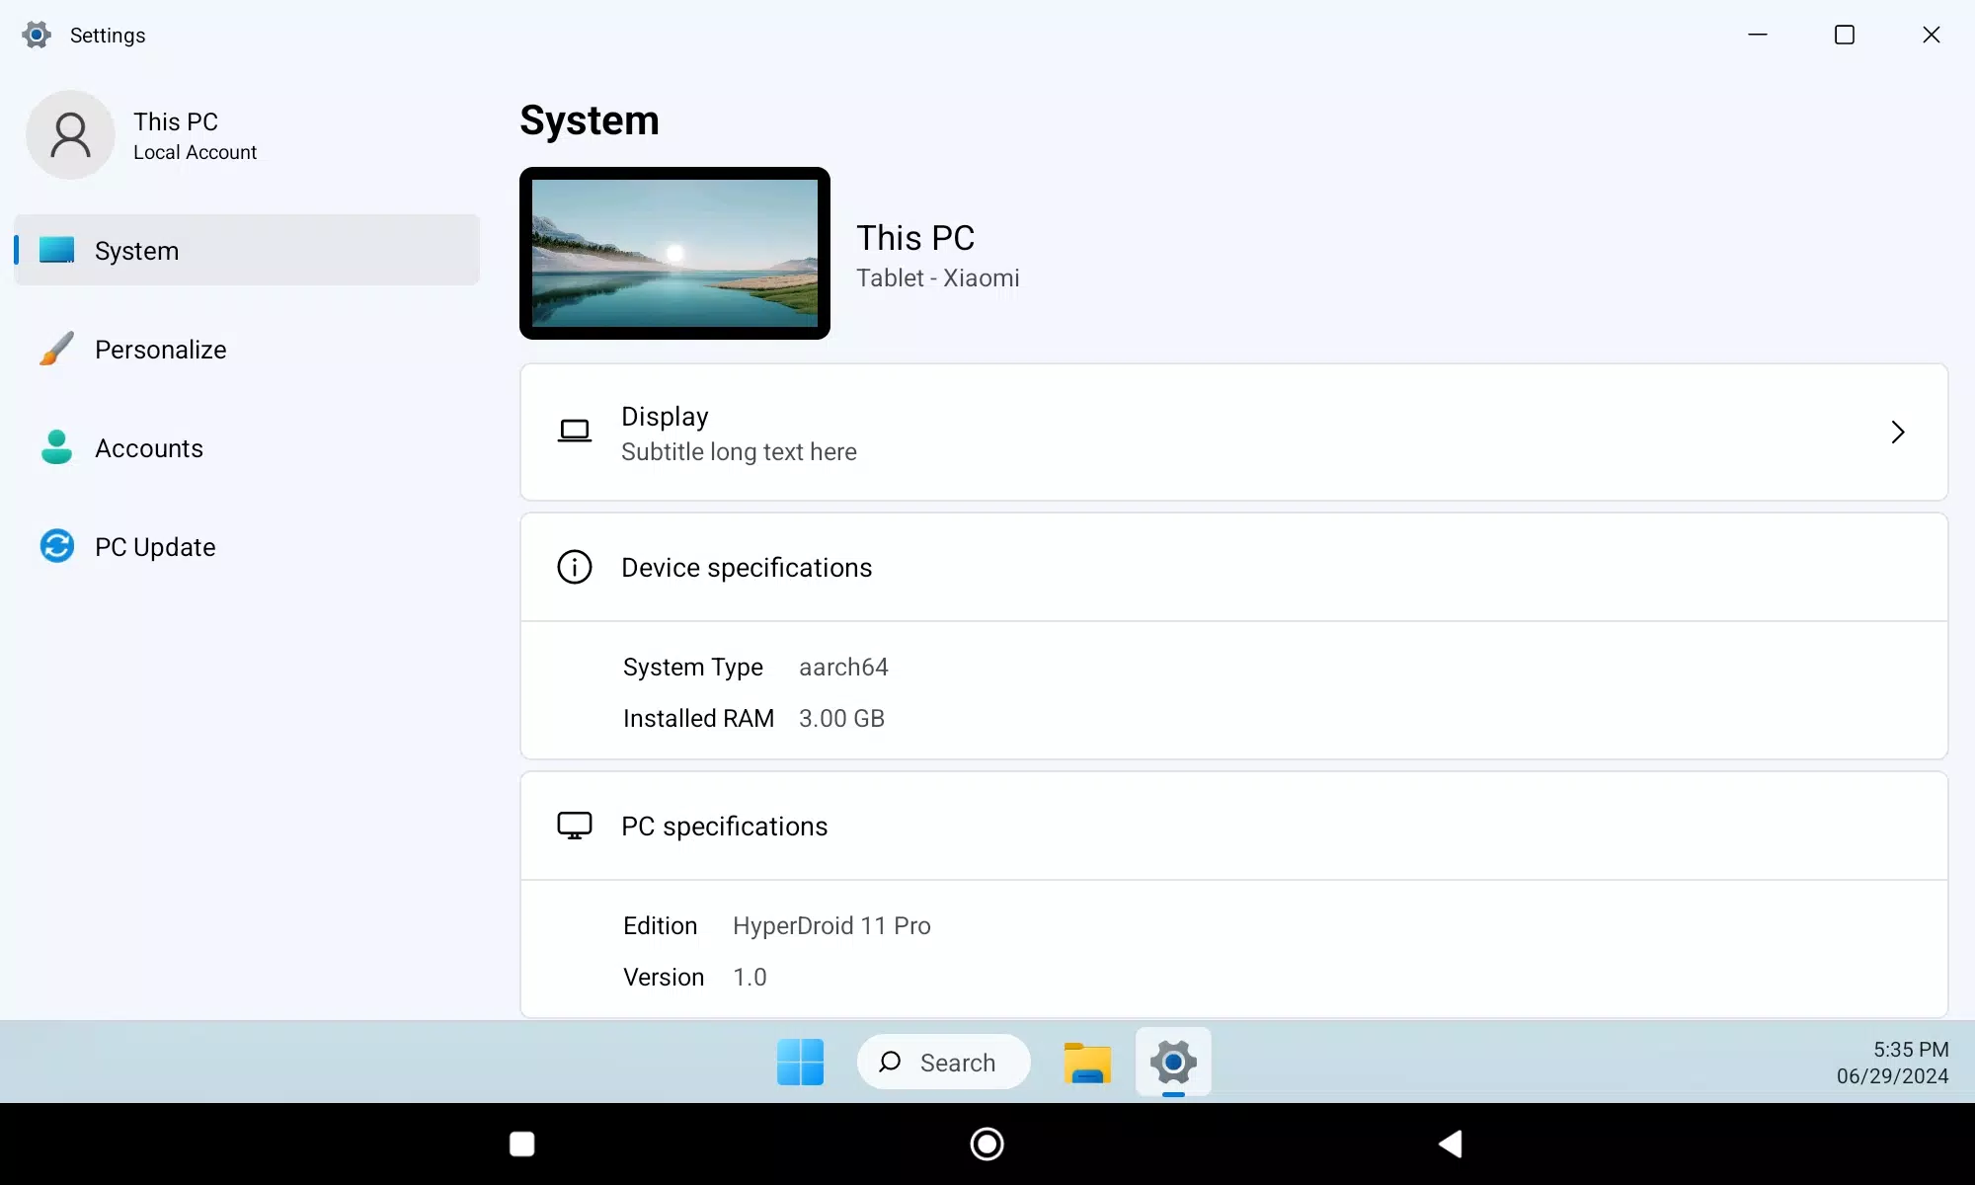
Task: Select PC Update in the sidebar
Action: [155, 546]
